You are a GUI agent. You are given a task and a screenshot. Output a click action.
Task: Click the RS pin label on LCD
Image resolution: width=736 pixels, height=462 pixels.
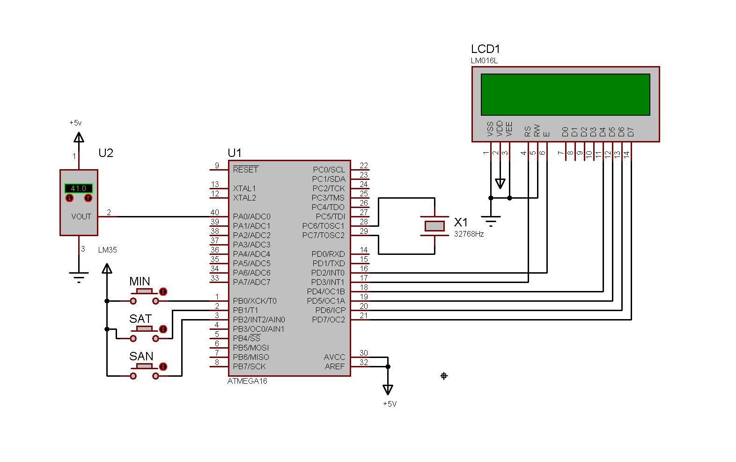tap(528, 132)
